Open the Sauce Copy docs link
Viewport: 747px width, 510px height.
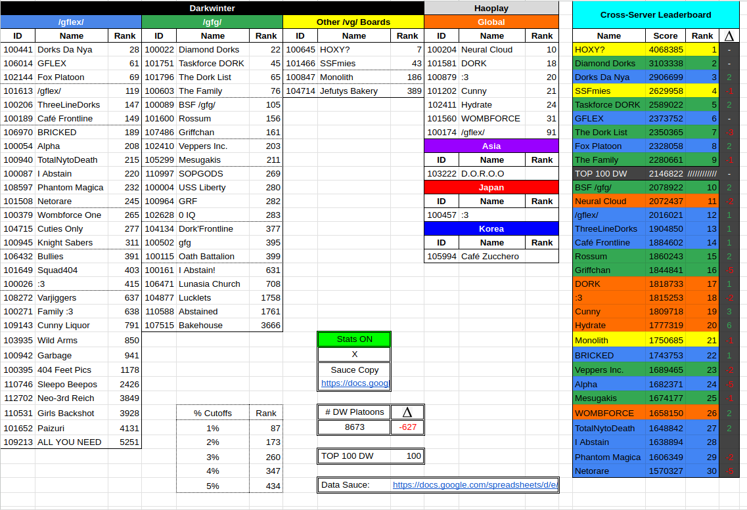355,383
